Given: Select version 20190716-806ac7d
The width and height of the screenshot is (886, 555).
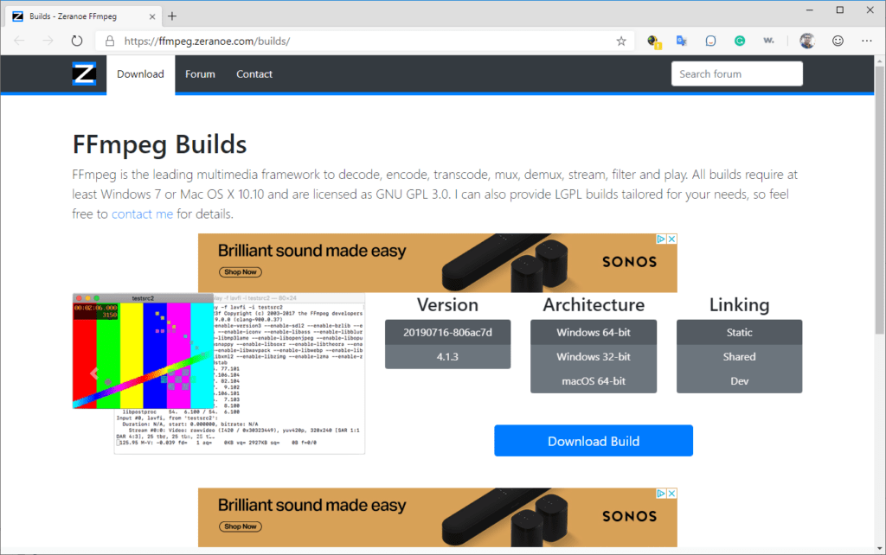Looking at the screenshot, I should point(447,333).
